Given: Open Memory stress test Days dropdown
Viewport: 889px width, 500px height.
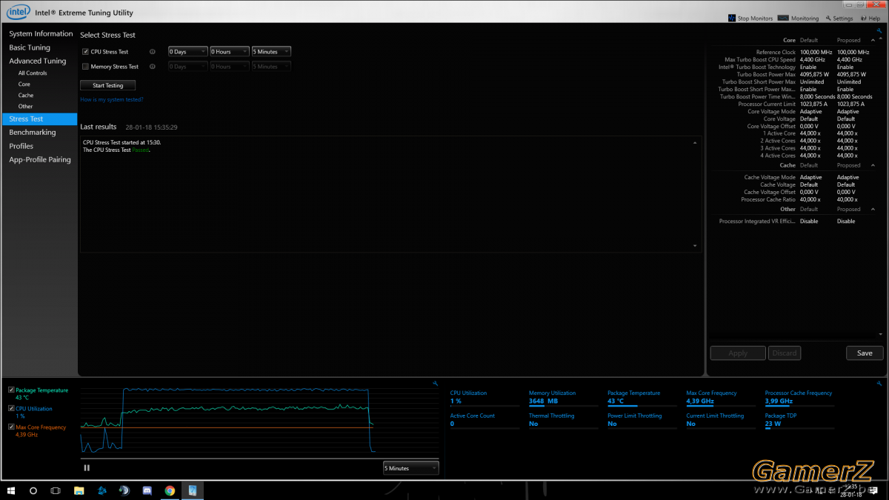Looking at the screenshot, I should pos(187,67).
